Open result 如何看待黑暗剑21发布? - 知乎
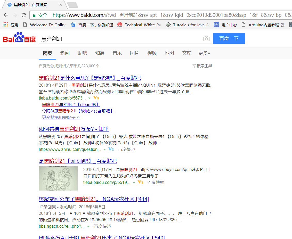 coord(74,129)
